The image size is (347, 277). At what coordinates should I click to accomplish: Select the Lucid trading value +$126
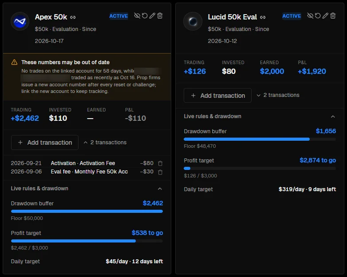pyautogui.click(x=195, y=71)
